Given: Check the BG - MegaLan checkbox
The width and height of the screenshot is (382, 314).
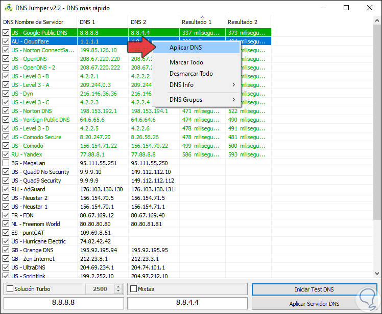Looking at the screenshot, I should click(6, 163).
